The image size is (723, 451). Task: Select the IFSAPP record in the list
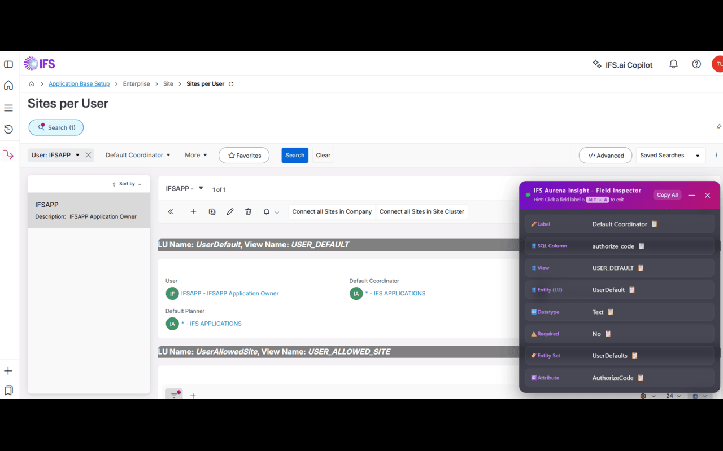tap(89, 210)
